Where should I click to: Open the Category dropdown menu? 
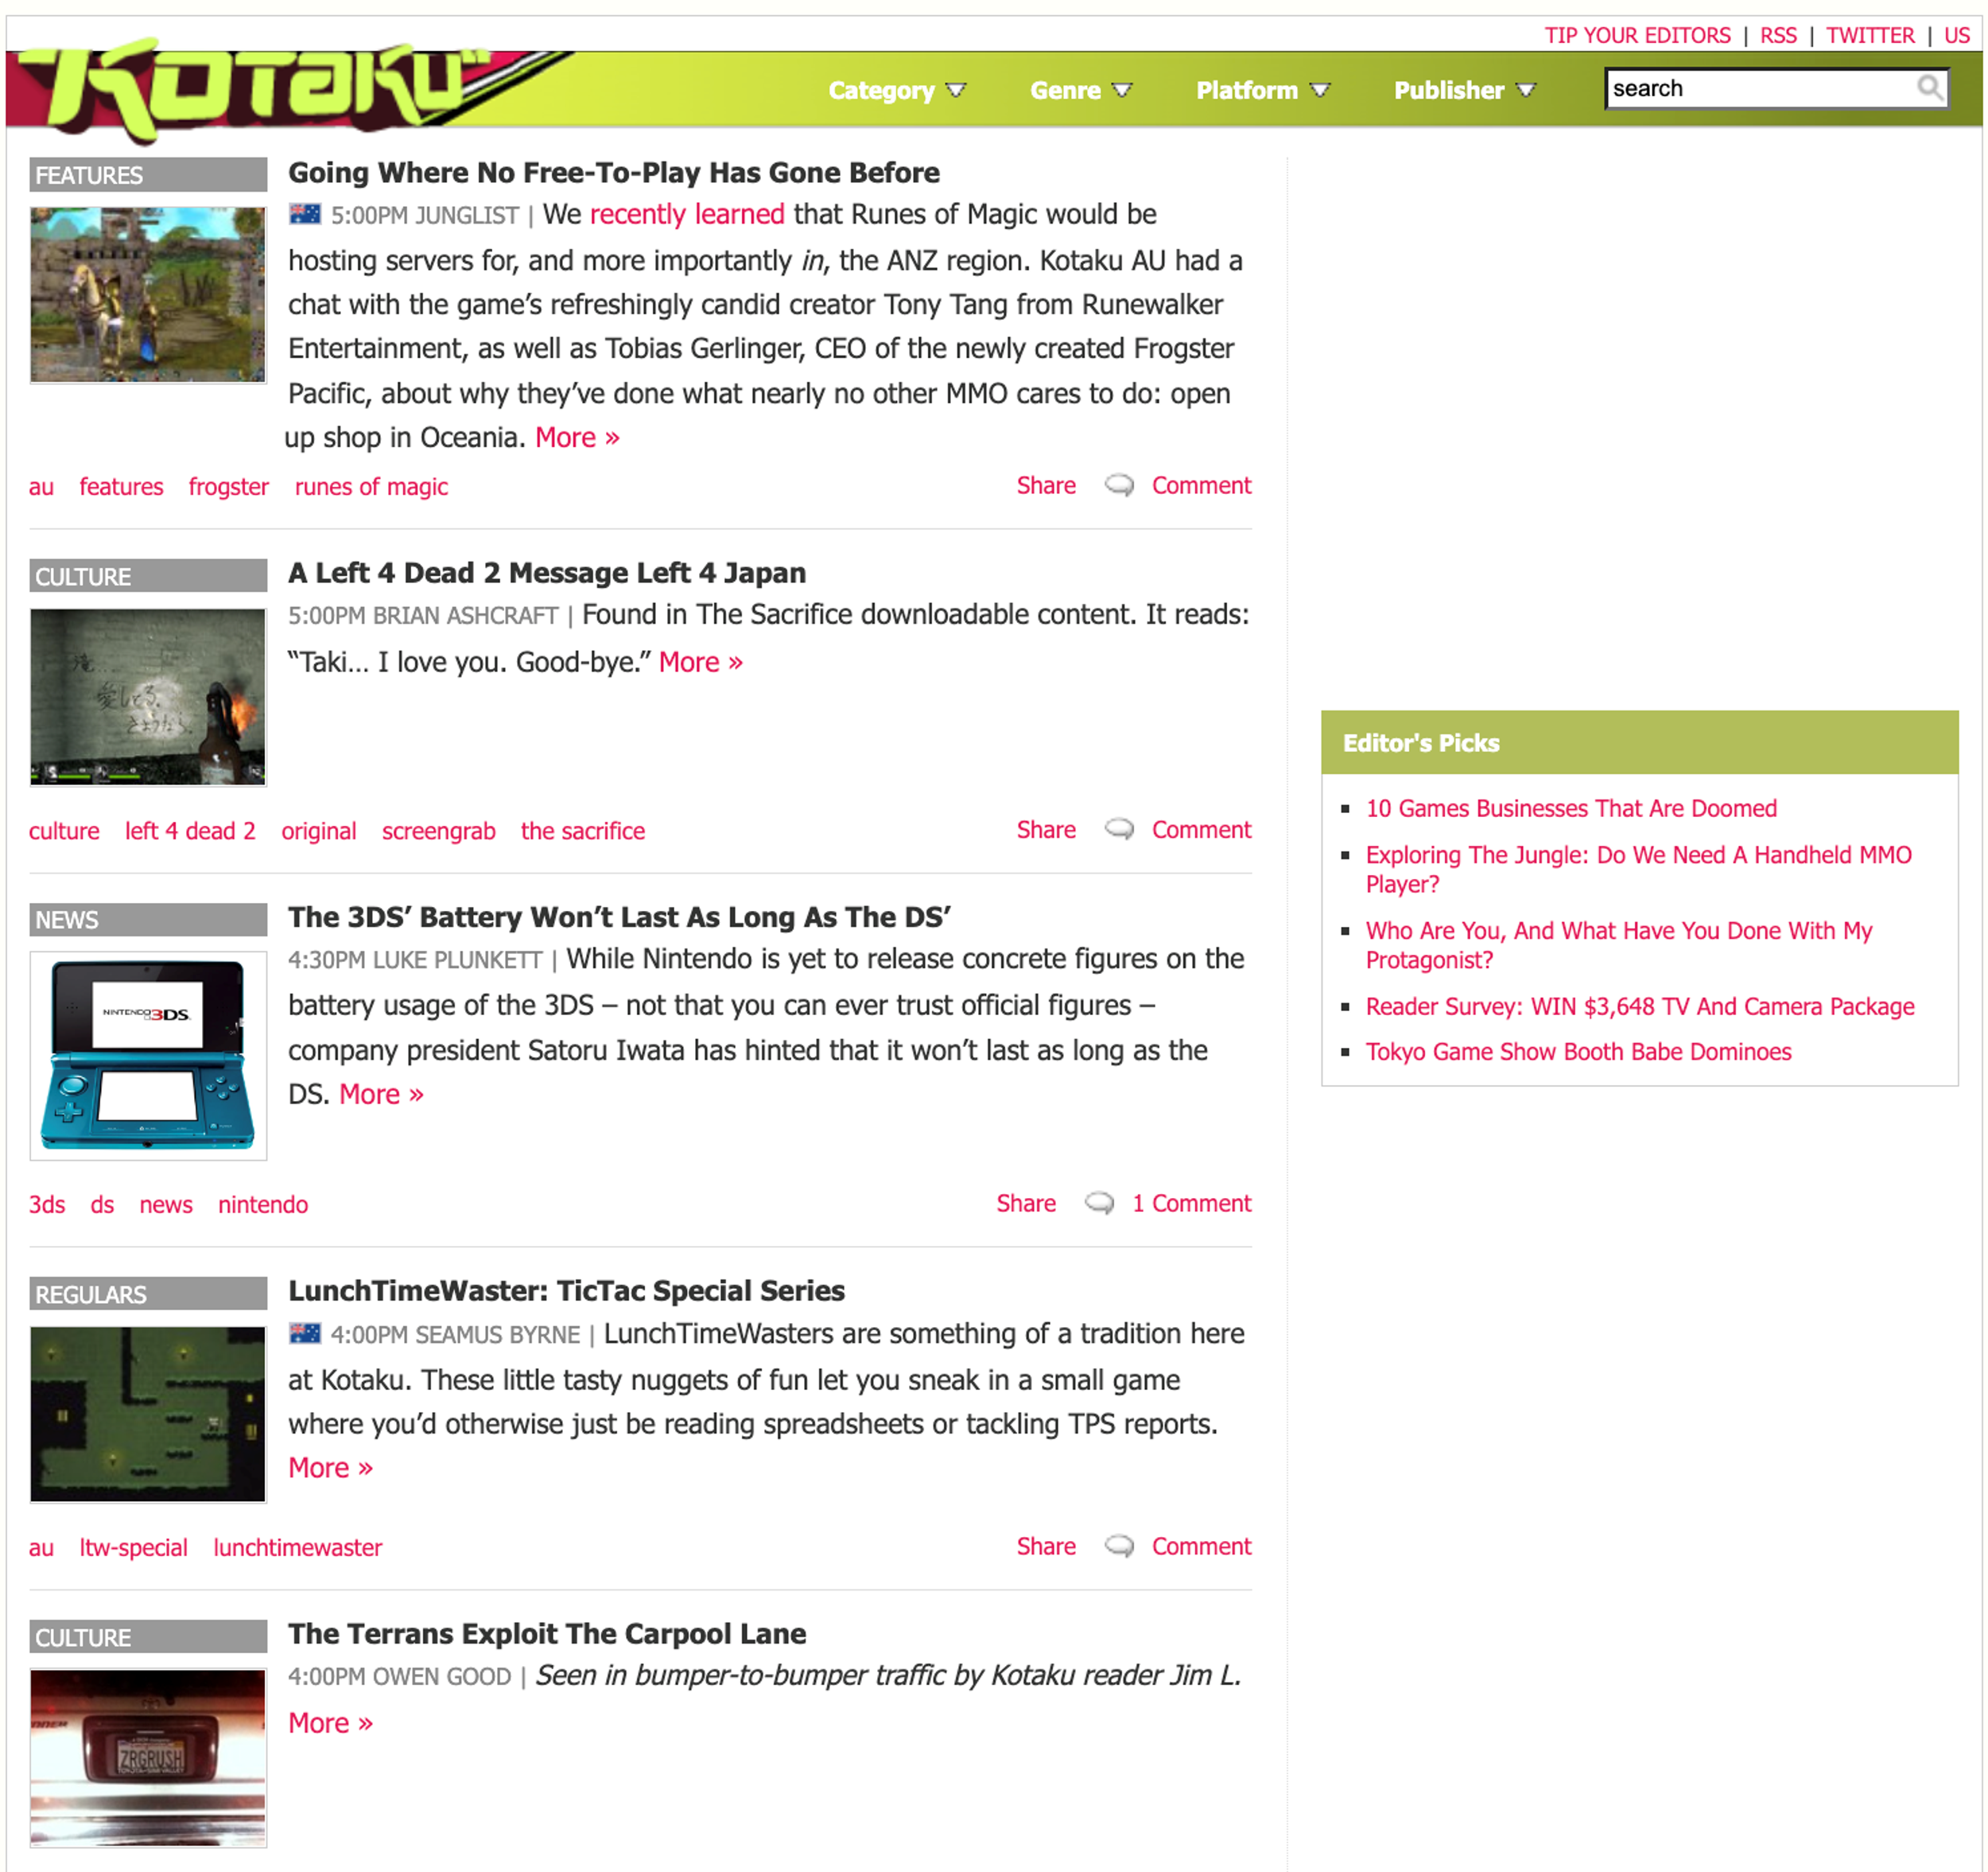point(897,90)
